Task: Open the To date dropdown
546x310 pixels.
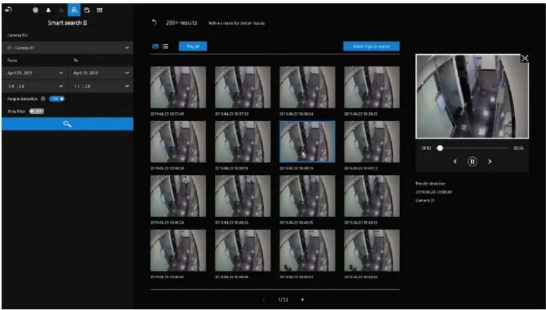Action: point(101,73)
